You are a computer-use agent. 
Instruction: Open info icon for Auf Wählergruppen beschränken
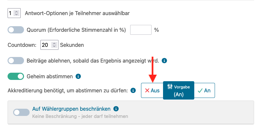116,109
